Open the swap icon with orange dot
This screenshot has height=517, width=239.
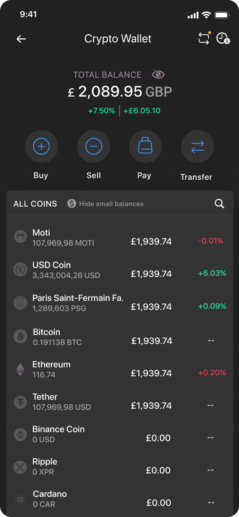204,39
